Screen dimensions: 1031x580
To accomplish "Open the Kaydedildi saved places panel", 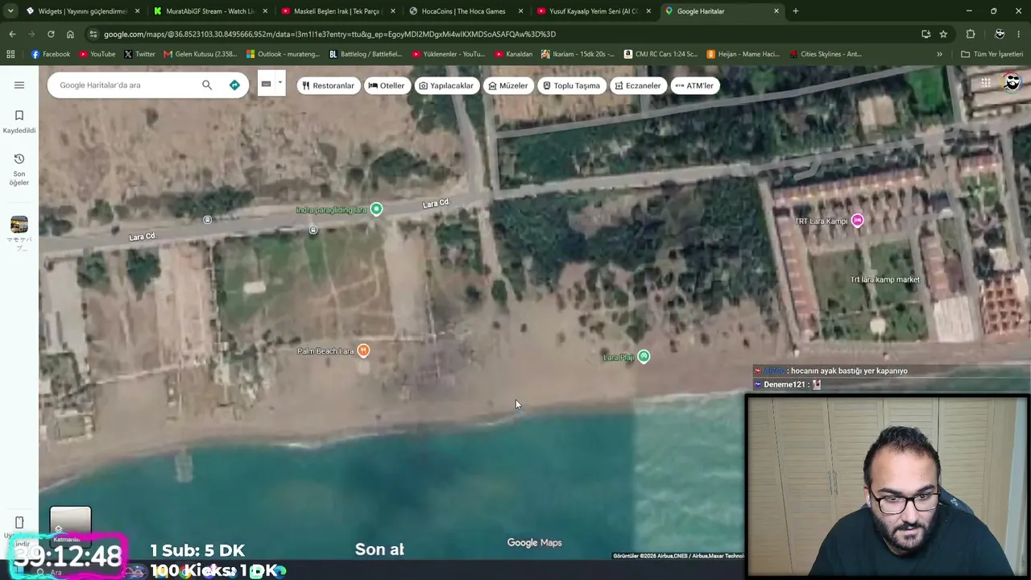I will click(19, 122).
